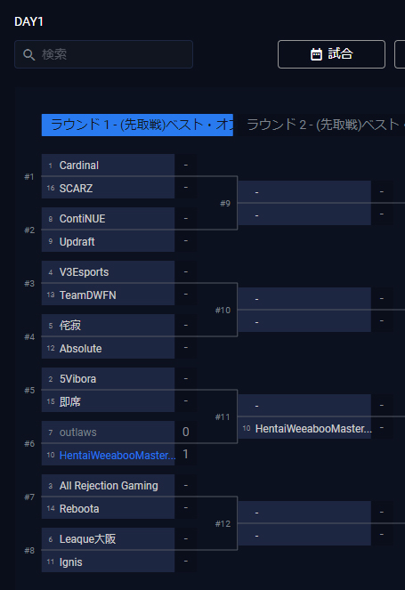
Task: Select TeamDWFN in the bracket
Action: click(108, 295)
